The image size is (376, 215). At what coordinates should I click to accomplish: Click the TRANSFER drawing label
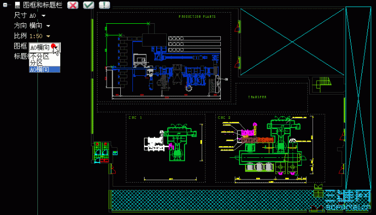click(257, 97)
